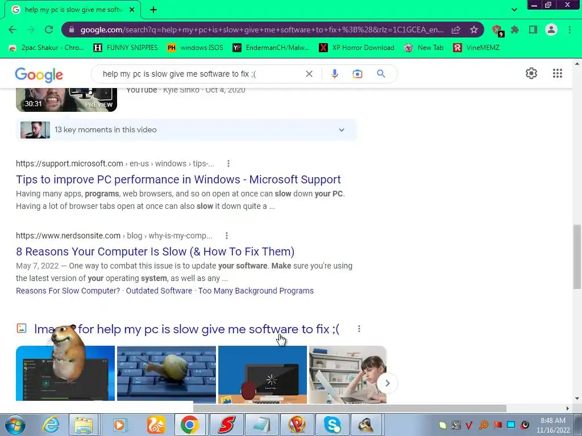Open Skype from the taskbar

pos(332,425)
